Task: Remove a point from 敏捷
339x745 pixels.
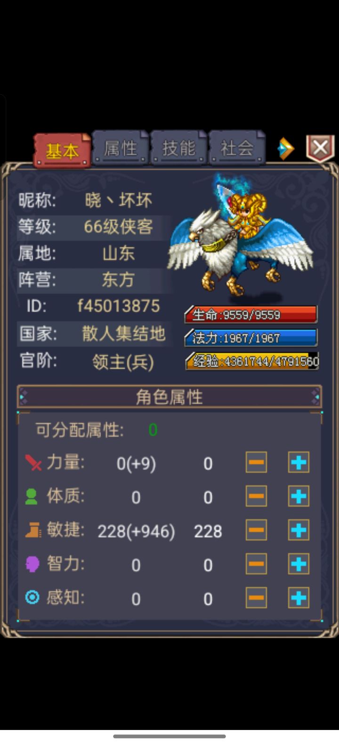Action: coord(256,530)
